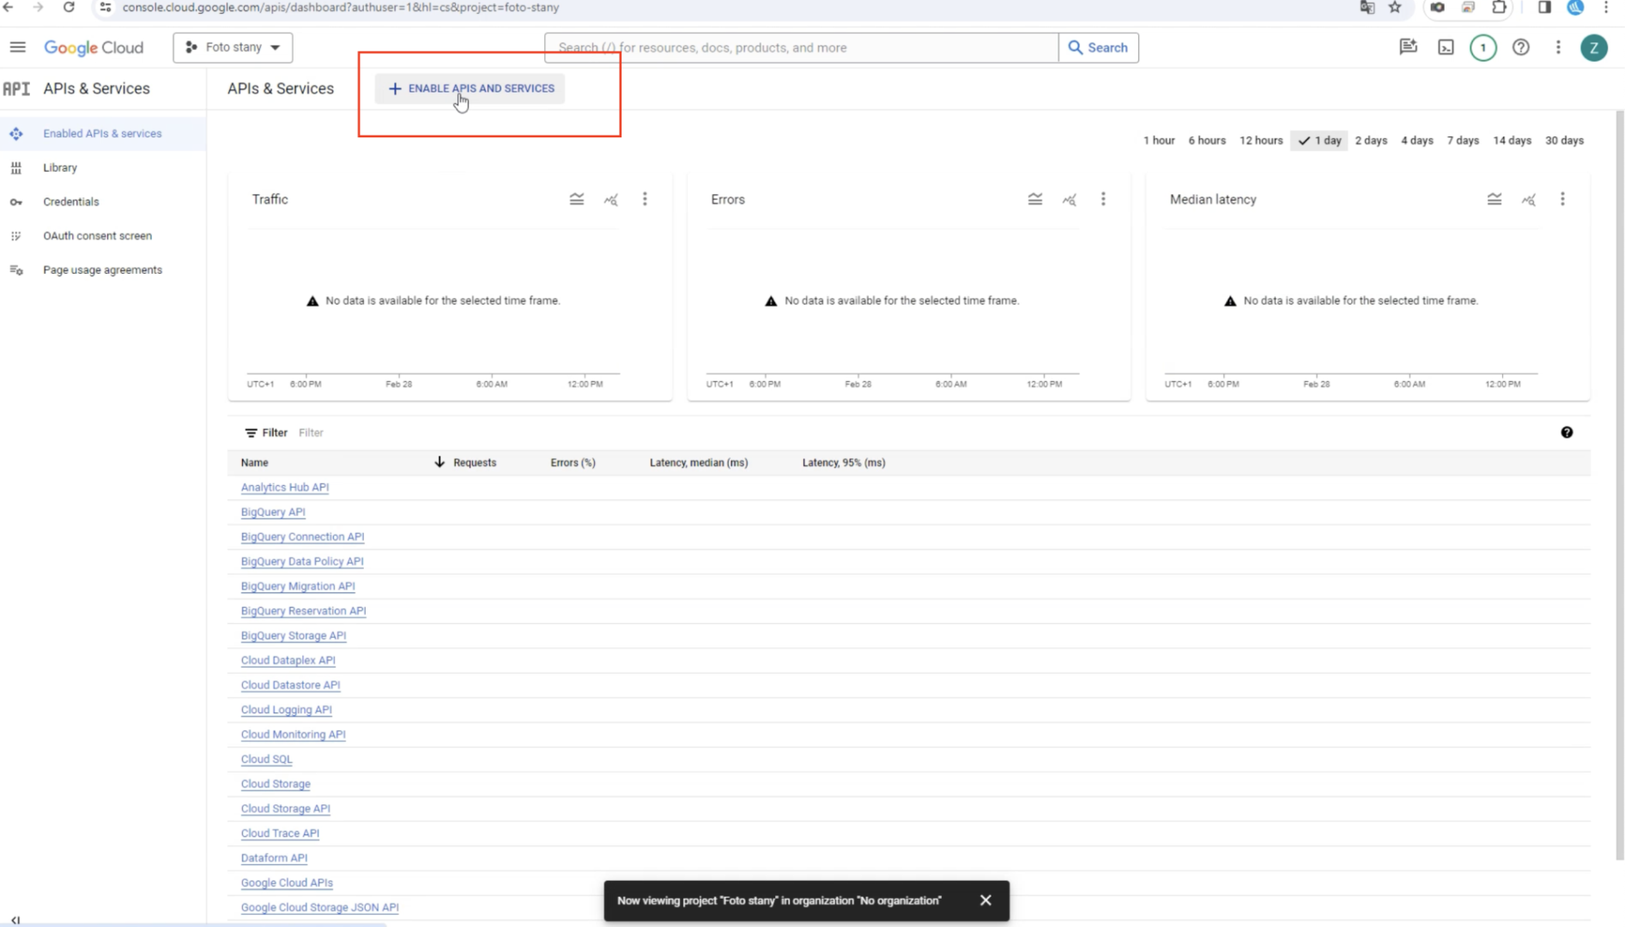The image size is (1625, 927).
Task: Toggle legend icon on Traffic chart
Action: pyautogui.click(x=577, y=199)
